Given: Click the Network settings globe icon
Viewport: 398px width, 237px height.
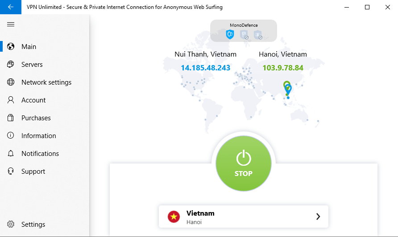Looking at the screenshot, I should point(11,82).
